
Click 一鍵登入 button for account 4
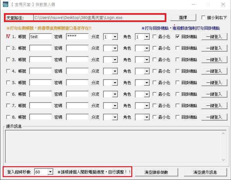point(214,71)
